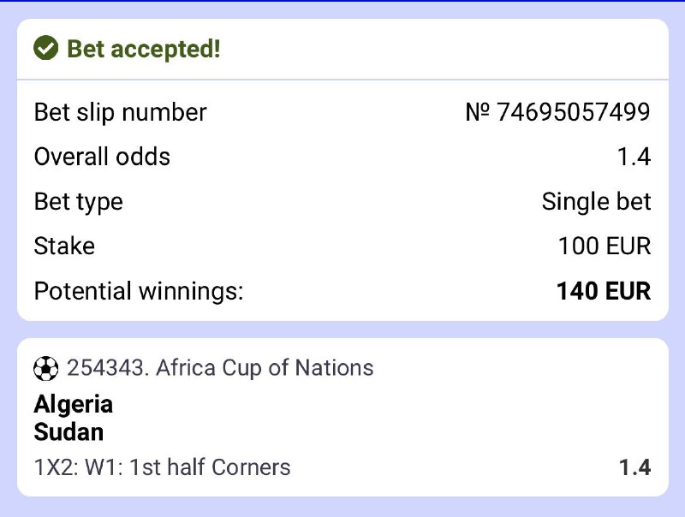Image resolution: width=685 pixels, height=517 pixels.
Task: Open the Africa Cup of Nations league name
Action: 265,368
